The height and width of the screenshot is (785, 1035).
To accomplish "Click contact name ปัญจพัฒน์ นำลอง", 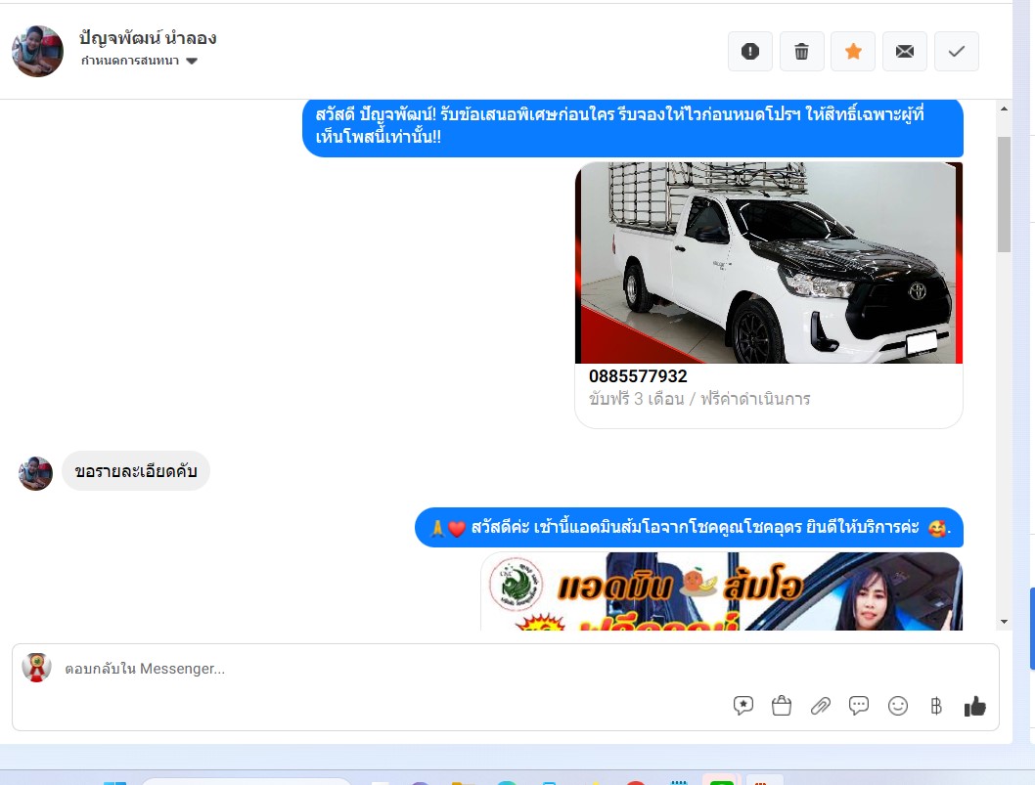I will [148, 38].
